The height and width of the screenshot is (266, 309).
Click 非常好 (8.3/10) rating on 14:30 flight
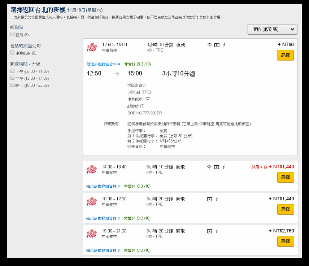click(x=137, y=186)
